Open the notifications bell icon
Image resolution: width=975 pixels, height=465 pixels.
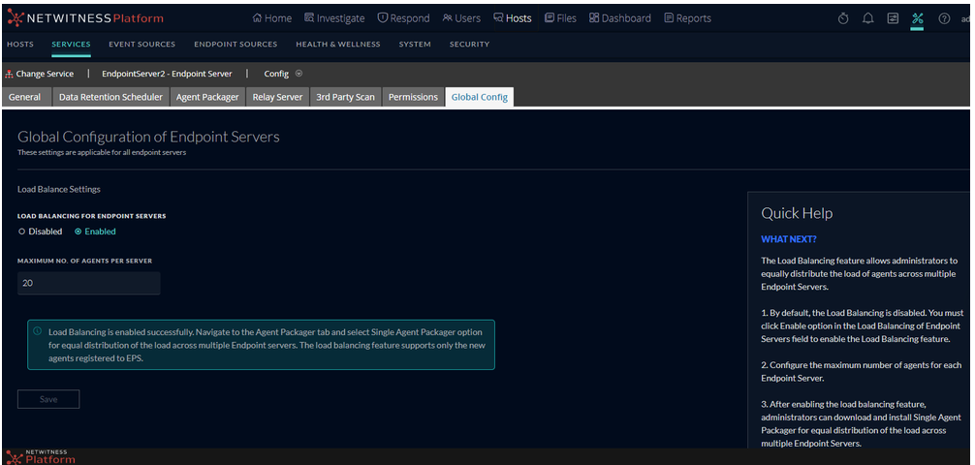(868, 18)
